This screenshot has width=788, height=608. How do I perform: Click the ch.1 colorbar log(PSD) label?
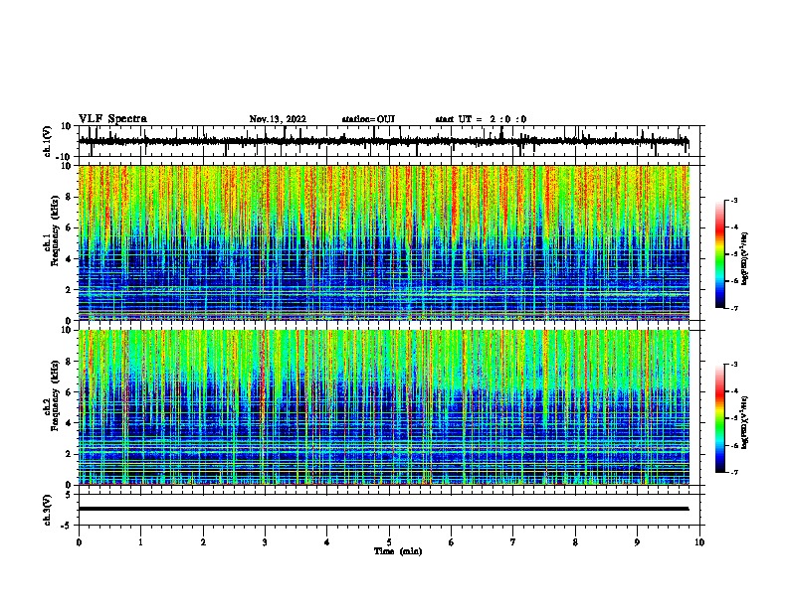[x=745, y=259]
